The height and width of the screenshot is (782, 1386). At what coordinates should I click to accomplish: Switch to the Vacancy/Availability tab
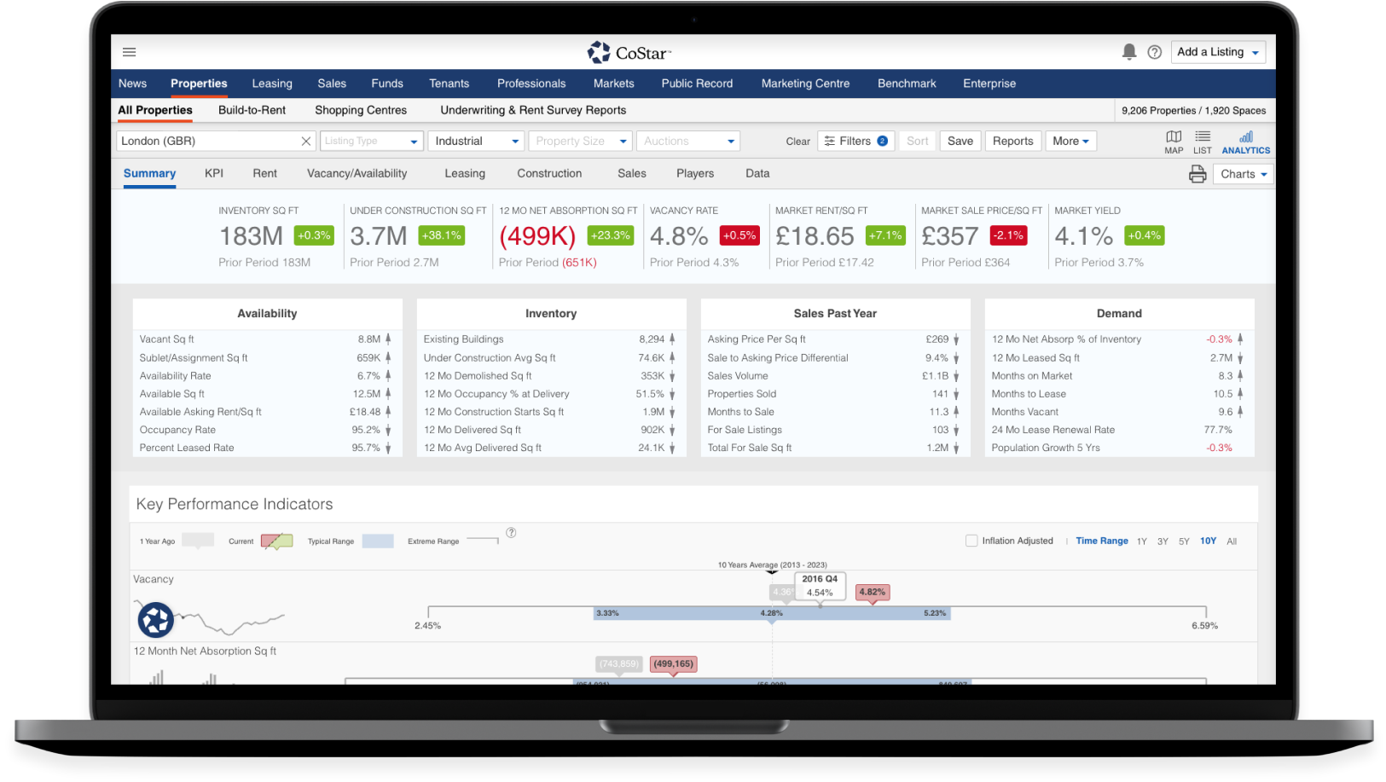point(357,173)
